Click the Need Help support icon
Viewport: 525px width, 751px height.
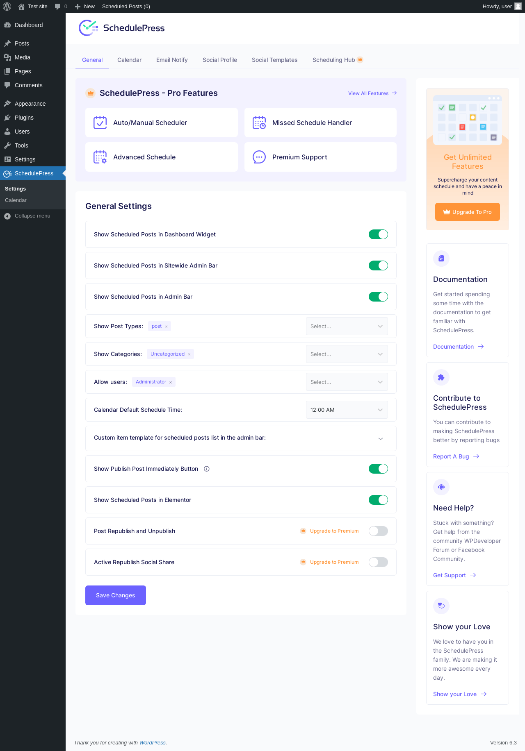pyautogui.click(x=441, y=487)
